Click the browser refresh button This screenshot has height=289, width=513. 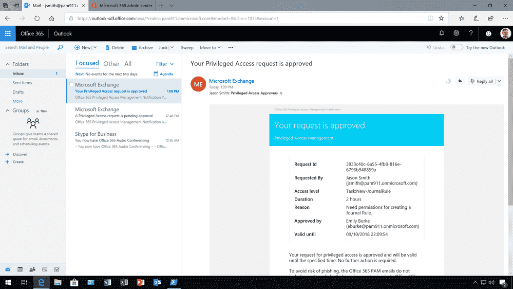point(37,19)
